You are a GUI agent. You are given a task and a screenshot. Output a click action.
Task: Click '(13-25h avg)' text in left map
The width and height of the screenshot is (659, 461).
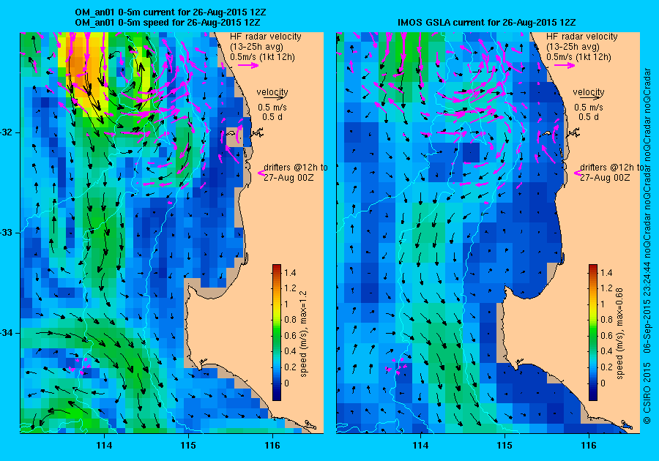[x=257, y=47]
